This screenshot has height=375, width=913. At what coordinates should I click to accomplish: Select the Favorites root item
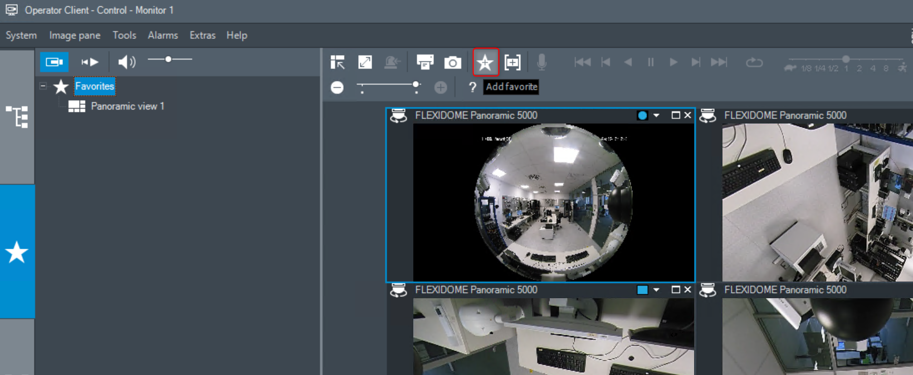(x=95, y=86)
